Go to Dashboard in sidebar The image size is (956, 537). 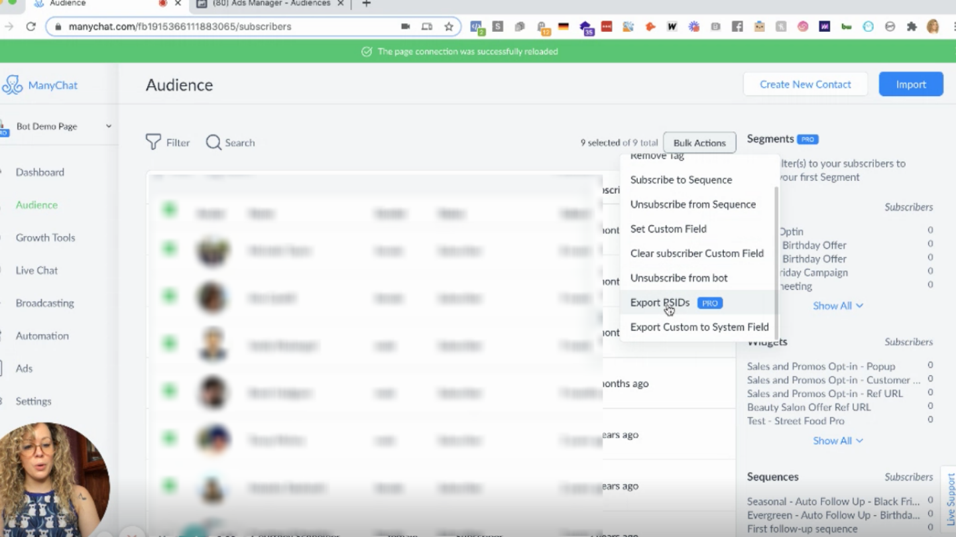[x=40, y=172]
